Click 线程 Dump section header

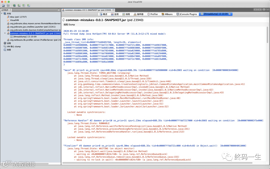[x=69, y=25]
